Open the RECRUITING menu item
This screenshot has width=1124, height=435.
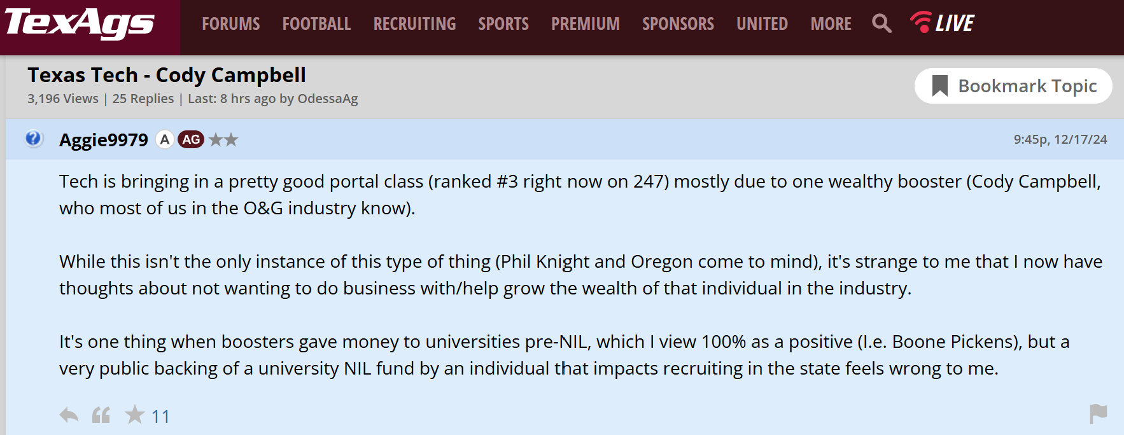point(414,24)
